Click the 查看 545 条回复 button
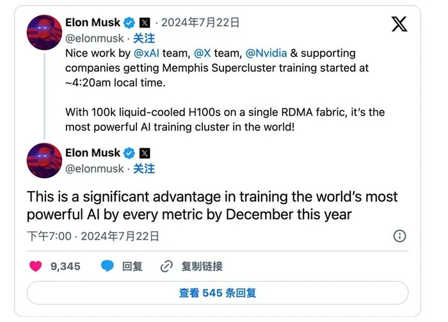This screenshot has width=448, height=322. point(218,293)
